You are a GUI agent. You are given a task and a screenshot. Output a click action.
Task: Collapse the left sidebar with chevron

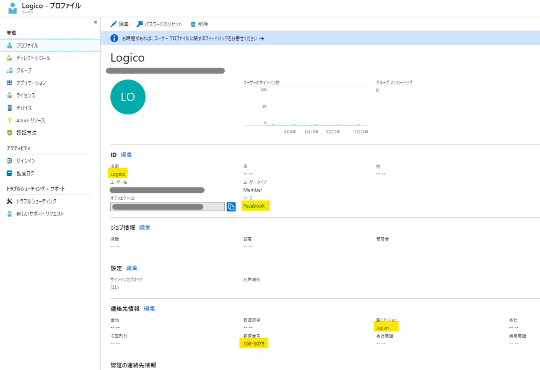point(96,22)
